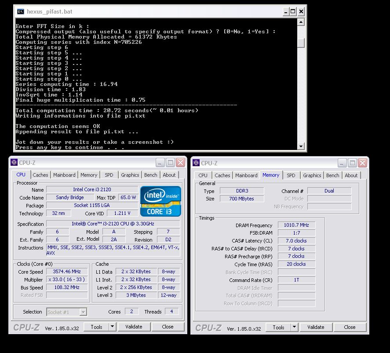Click Close button in right CPU-Z window
This screenshot has height=353, width=390.
pyautogui.click(x=350, y=328)
